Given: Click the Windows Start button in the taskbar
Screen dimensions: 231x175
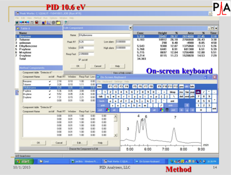Looking at the screenshot, I should [24, 161].
